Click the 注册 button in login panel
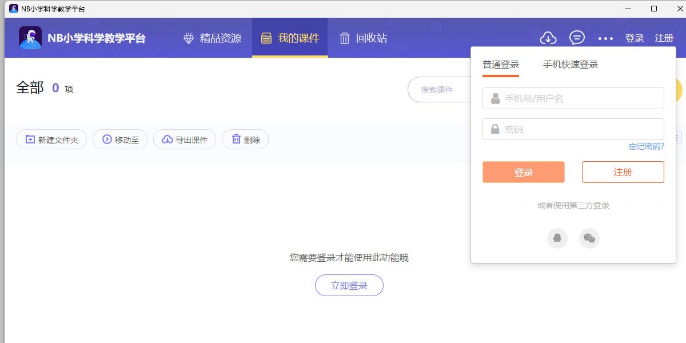 tap(623, 172)
